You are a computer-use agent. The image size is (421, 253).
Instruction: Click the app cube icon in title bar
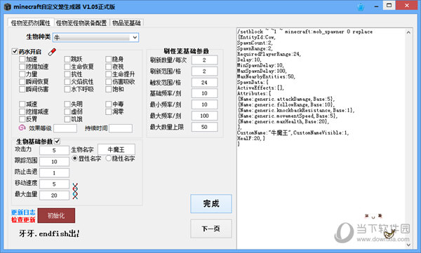(8, 7)
